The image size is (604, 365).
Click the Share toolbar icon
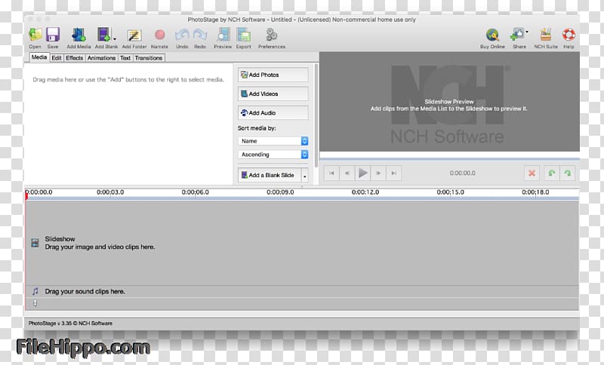pos(519,38)
